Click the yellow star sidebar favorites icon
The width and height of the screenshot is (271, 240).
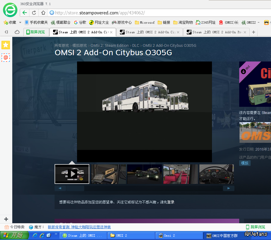(6, 45)
